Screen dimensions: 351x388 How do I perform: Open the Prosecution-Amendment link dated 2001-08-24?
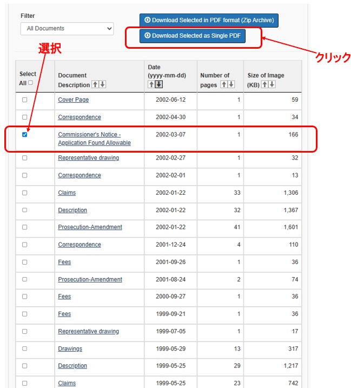coord(90,280)
